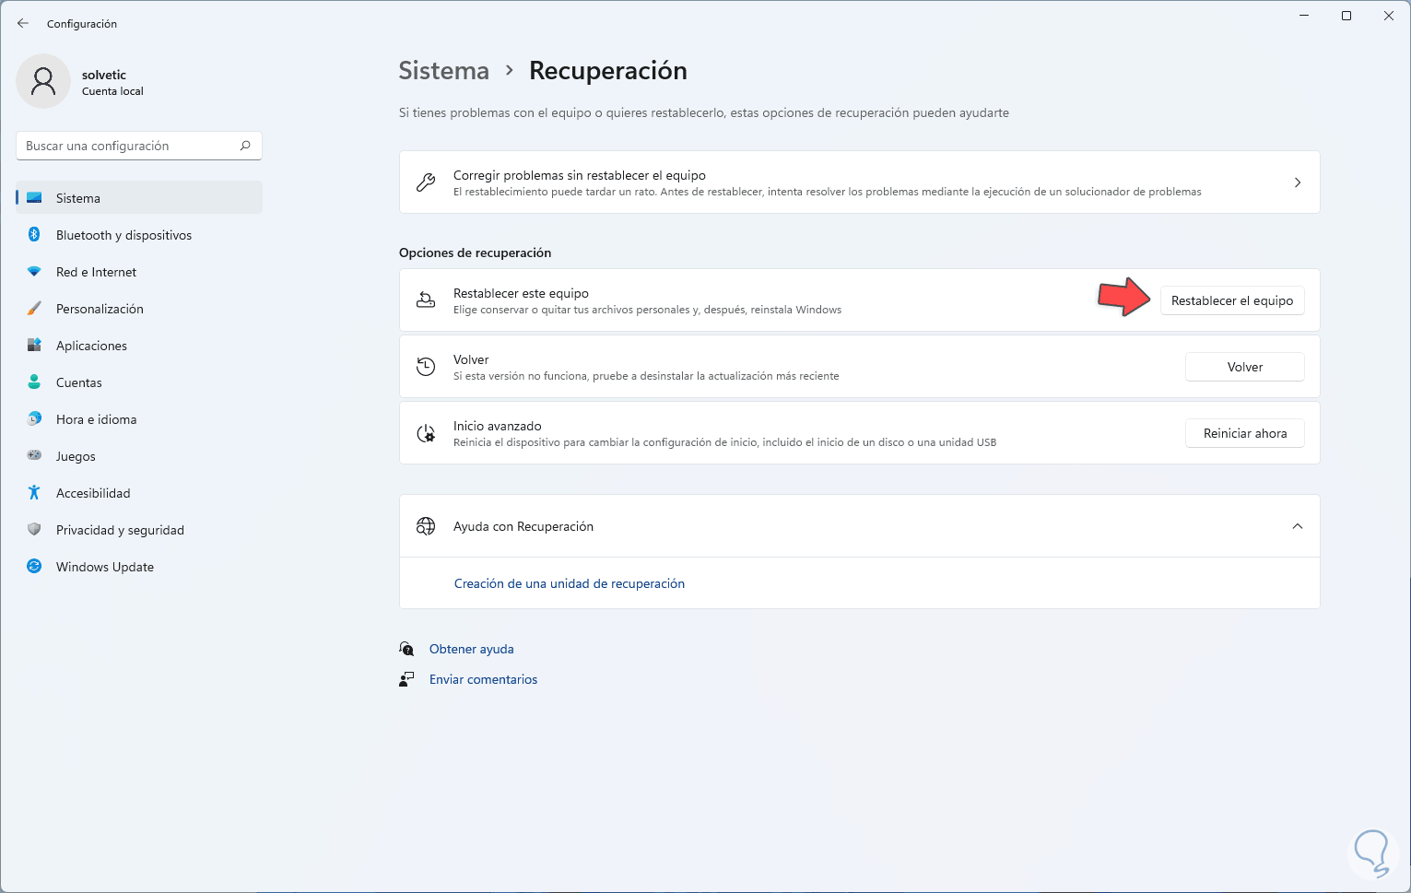Click the Restablecer este equipo icon
Viewport: 1411px width, 893px height.
point(426,300)
